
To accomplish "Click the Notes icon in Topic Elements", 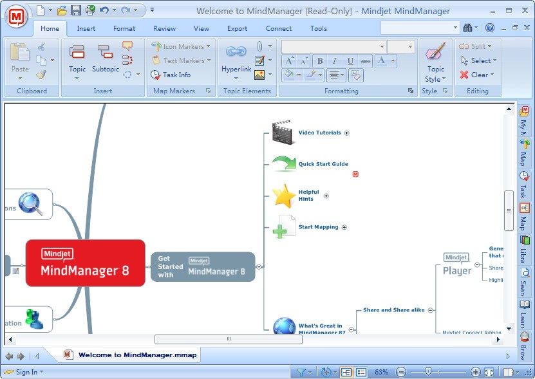I will [x=259, y=60].
